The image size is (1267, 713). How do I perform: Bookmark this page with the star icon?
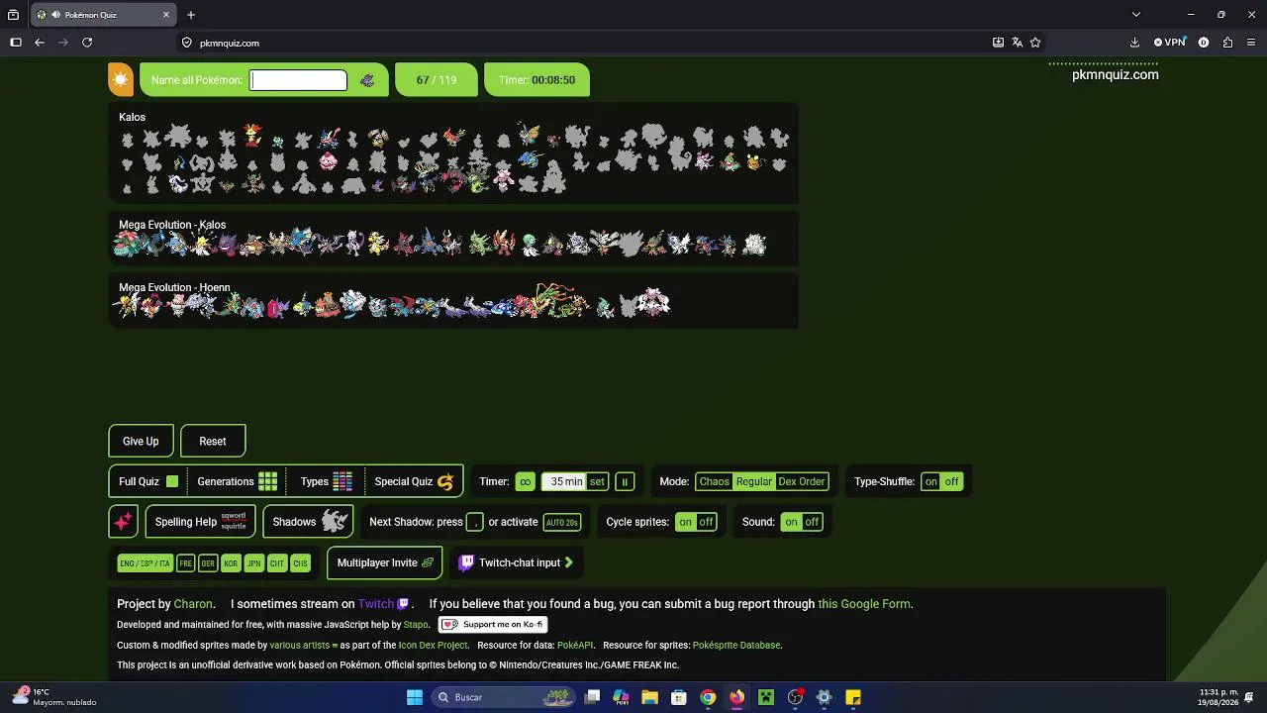tap(1035, 43)
